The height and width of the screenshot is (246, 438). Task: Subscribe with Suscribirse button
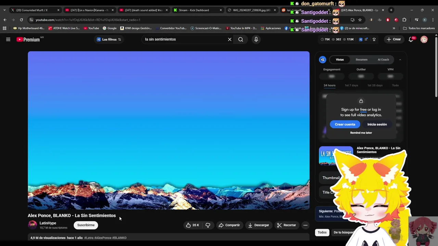coord(86,225)
